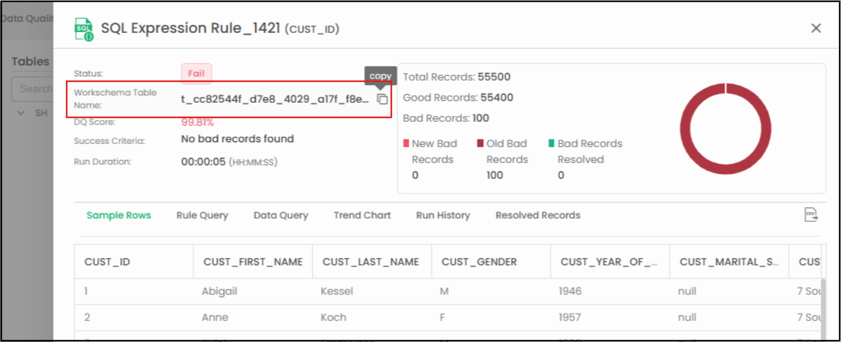Select the cell Kessel
The image size is (841, 342).
point(337,291)
